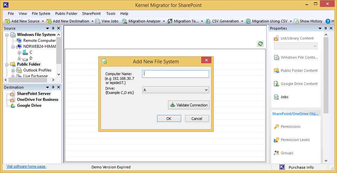Select the NDRWEB24-HIMAN computer node

[40, 46]
